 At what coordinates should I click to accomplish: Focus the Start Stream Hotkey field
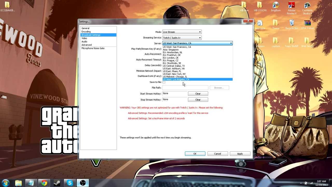tap(175, 94)
